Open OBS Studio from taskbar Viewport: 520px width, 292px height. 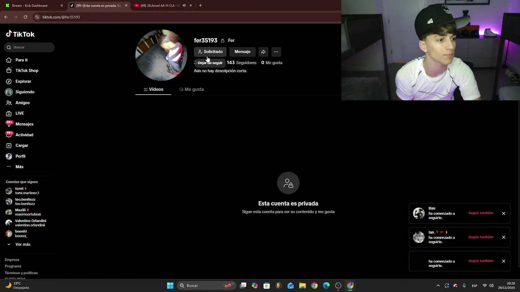coord(338,286)
